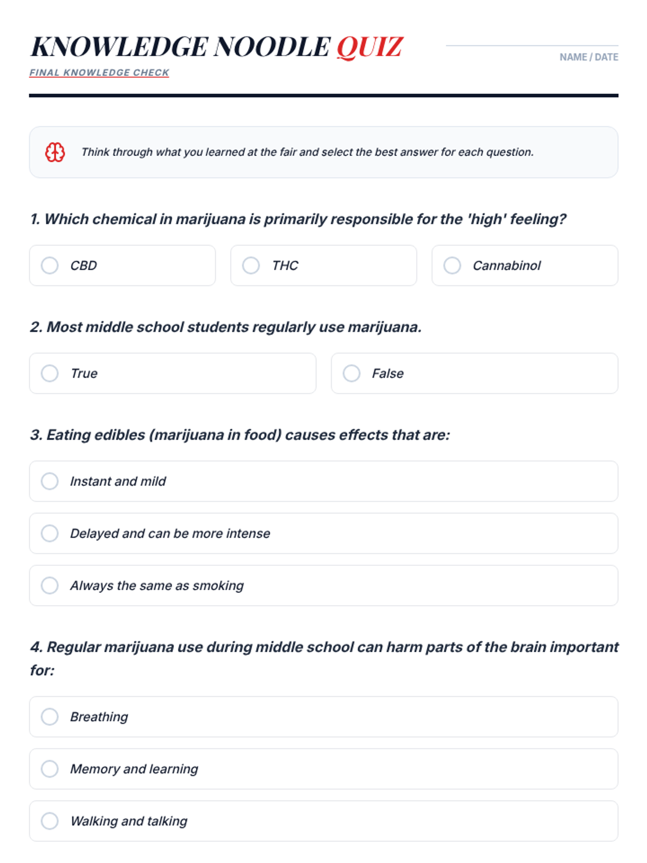Click the instruction text about the fair
The image size is (647, 863).
tap(307, 152)
